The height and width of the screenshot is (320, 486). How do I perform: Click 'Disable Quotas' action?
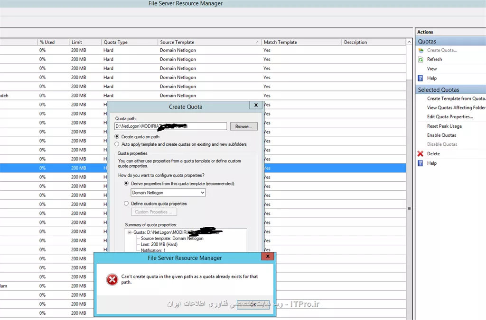coord(442,144)
